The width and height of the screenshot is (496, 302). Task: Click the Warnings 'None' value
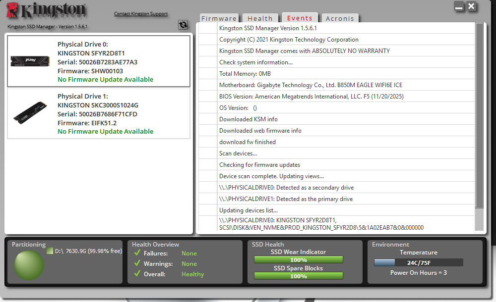[x=189, y=264]
